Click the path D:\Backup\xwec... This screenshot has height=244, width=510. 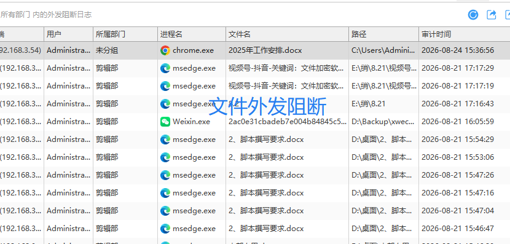click(383, 122)
